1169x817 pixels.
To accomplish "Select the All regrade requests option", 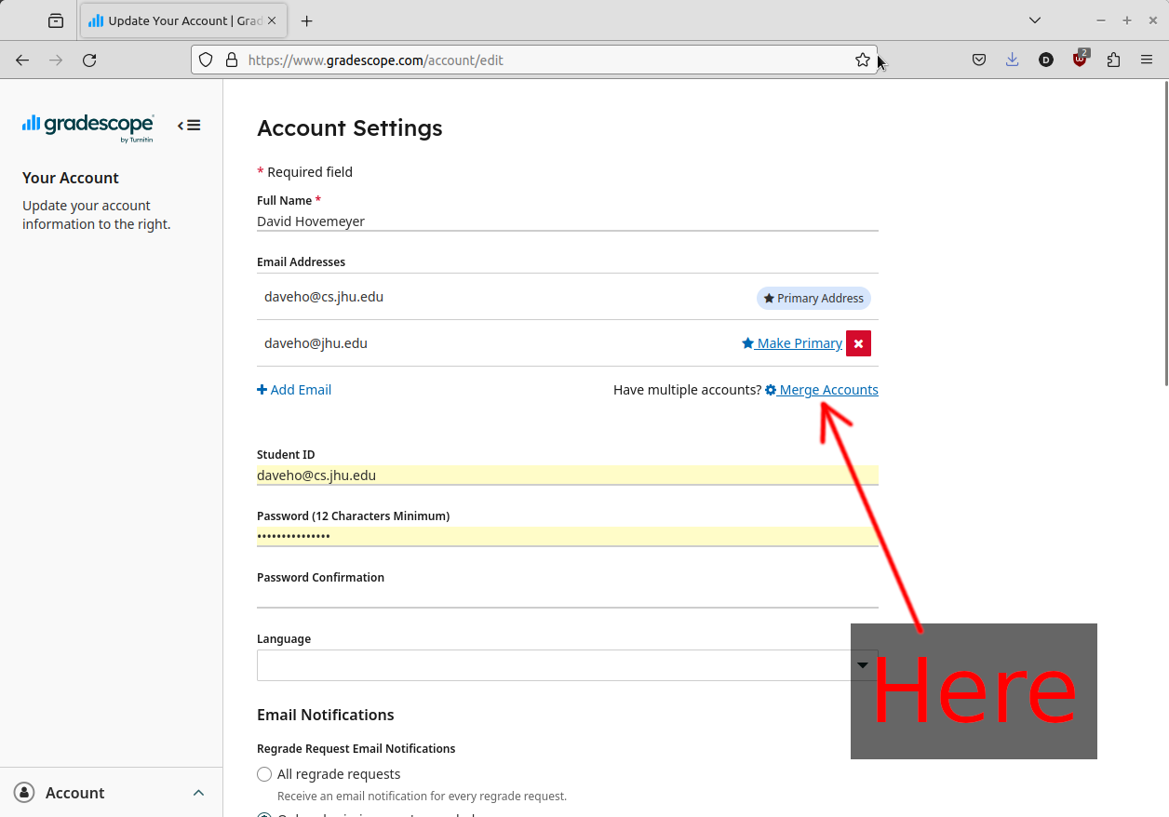I will click(x=264, y=773).
